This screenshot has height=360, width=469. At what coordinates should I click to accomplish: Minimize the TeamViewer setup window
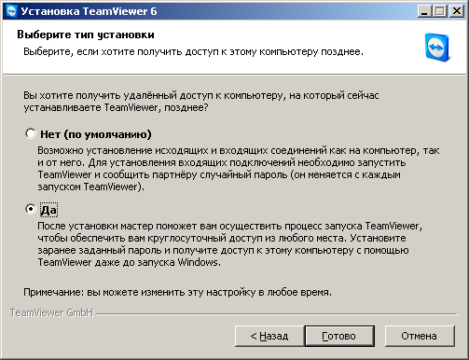[x=424, y=11]
